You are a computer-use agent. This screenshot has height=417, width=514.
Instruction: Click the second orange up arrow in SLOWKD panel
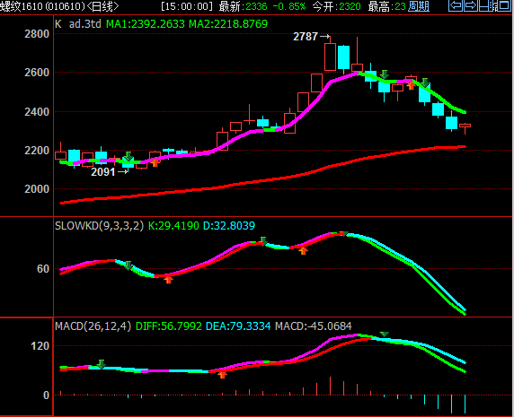point(303,251)
